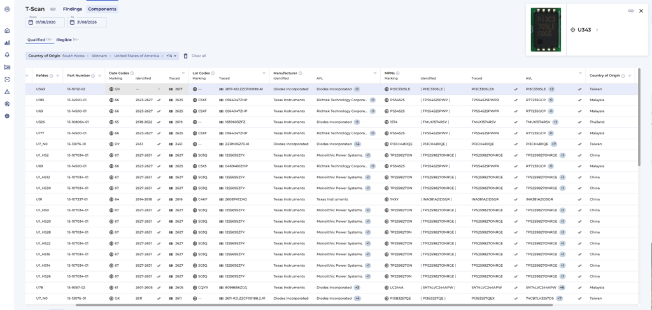Click the marking icon next to G0
This screenshot has width=652, height=310.
click(x=111, y=89)
